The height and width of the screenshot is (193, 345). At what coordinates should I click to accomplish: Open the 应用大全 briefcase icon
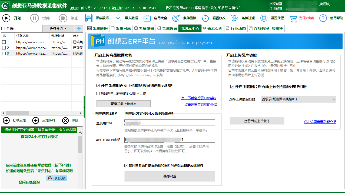(147, 18)
